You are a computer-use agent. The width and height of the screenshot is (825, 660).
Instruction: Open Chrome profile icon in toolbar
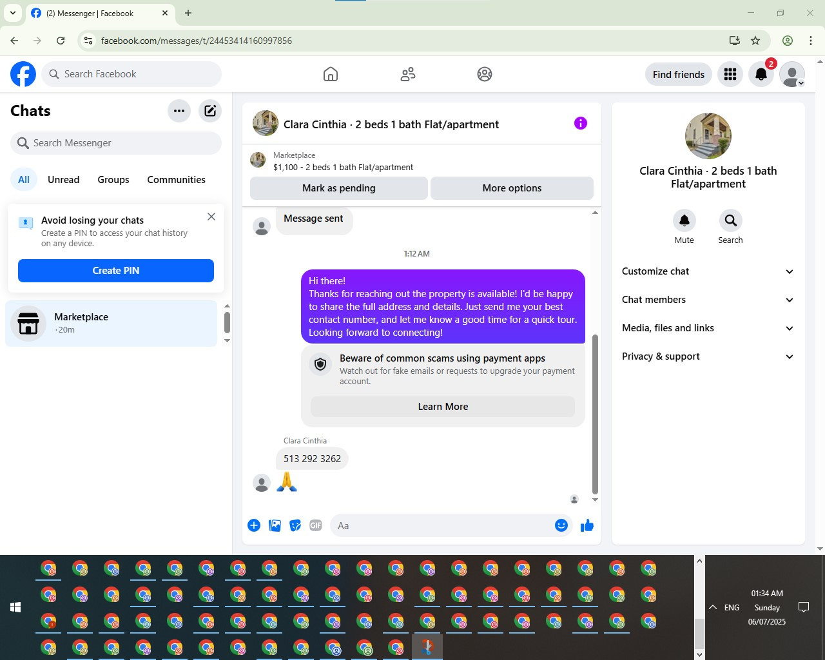[x=788, y=41]
